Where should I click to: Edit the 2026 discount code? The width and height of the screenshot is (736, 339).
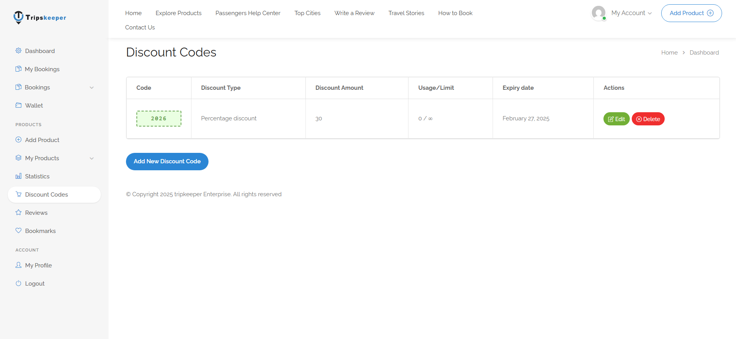pos(616,119)
